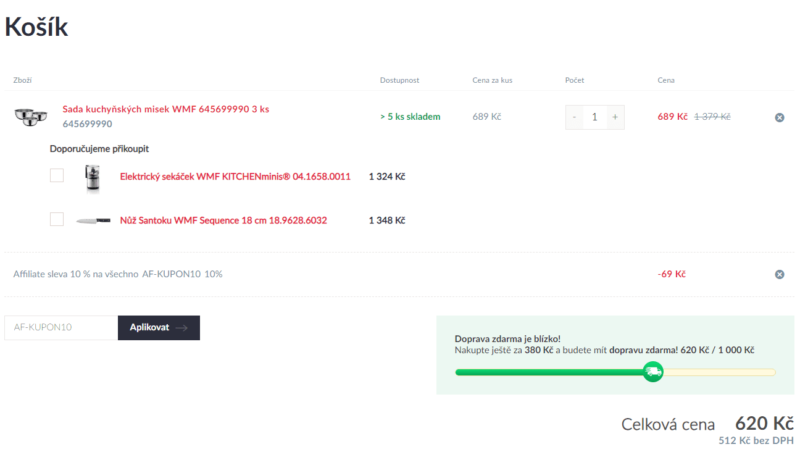Click the Aplikovat coupon button

tap(159, 328)
